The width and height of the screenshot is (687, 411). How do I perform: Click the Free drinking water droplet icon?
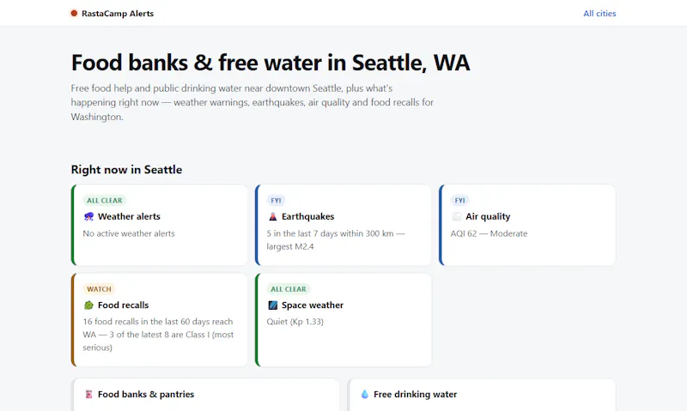point(364,395)
